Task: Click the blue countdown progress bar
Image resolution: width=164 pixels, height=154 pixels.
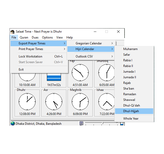Action: 54,77
